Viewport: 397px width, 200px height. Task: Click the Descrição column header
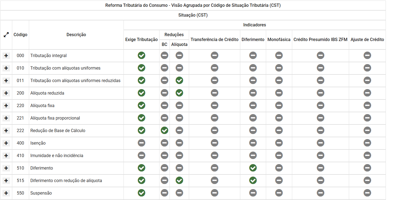[x=76, y=35]
